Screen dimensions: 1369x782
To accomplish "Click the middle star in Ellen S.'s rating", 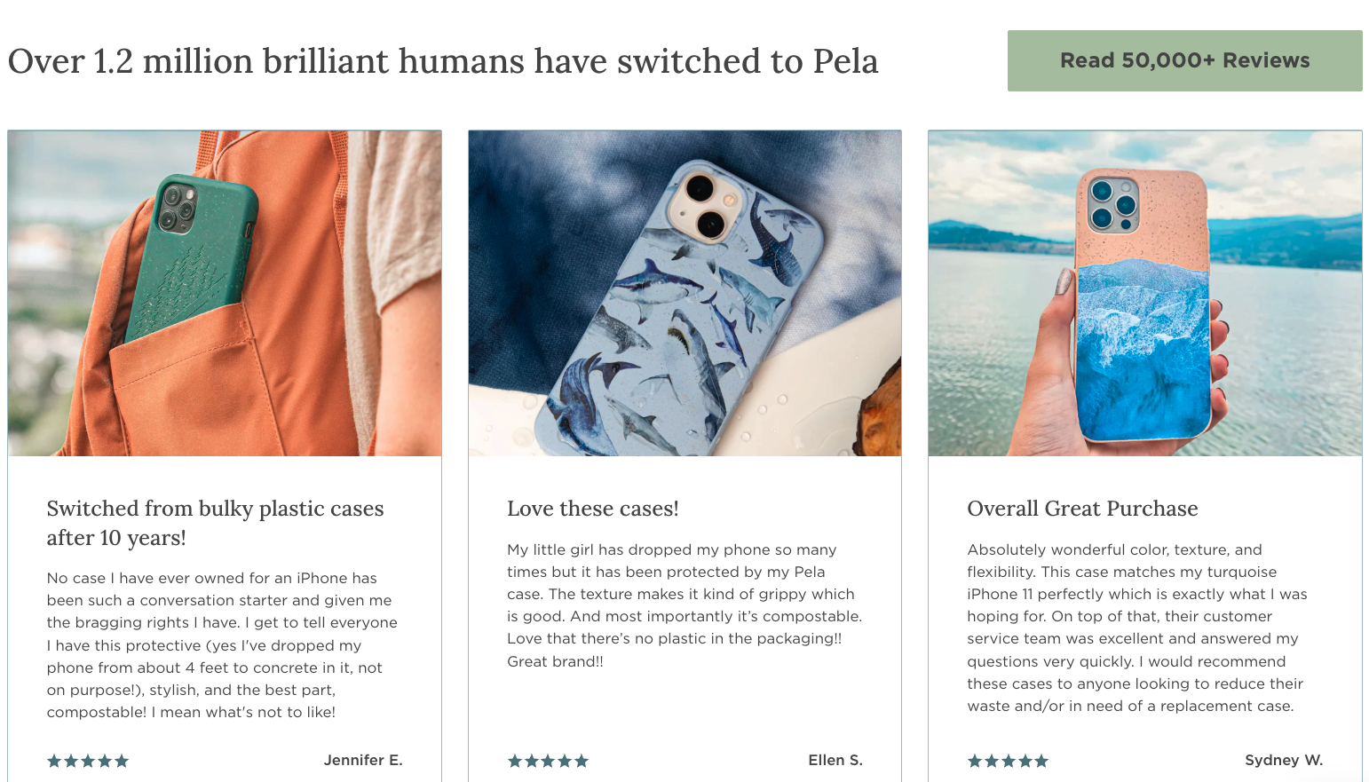I will click(x=548, y=761).
